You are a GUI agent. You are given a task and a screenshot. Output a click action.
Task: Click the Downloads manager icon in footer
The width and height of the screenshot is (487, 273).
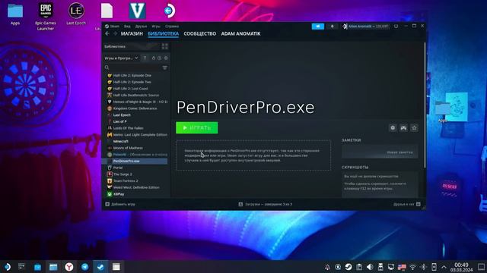[240, 204]
